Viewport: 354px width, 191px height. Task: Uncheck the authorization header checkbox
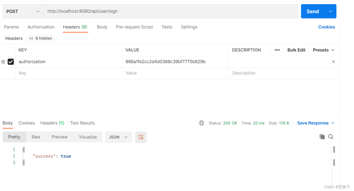pyautogui.click(x=11, y=62)
